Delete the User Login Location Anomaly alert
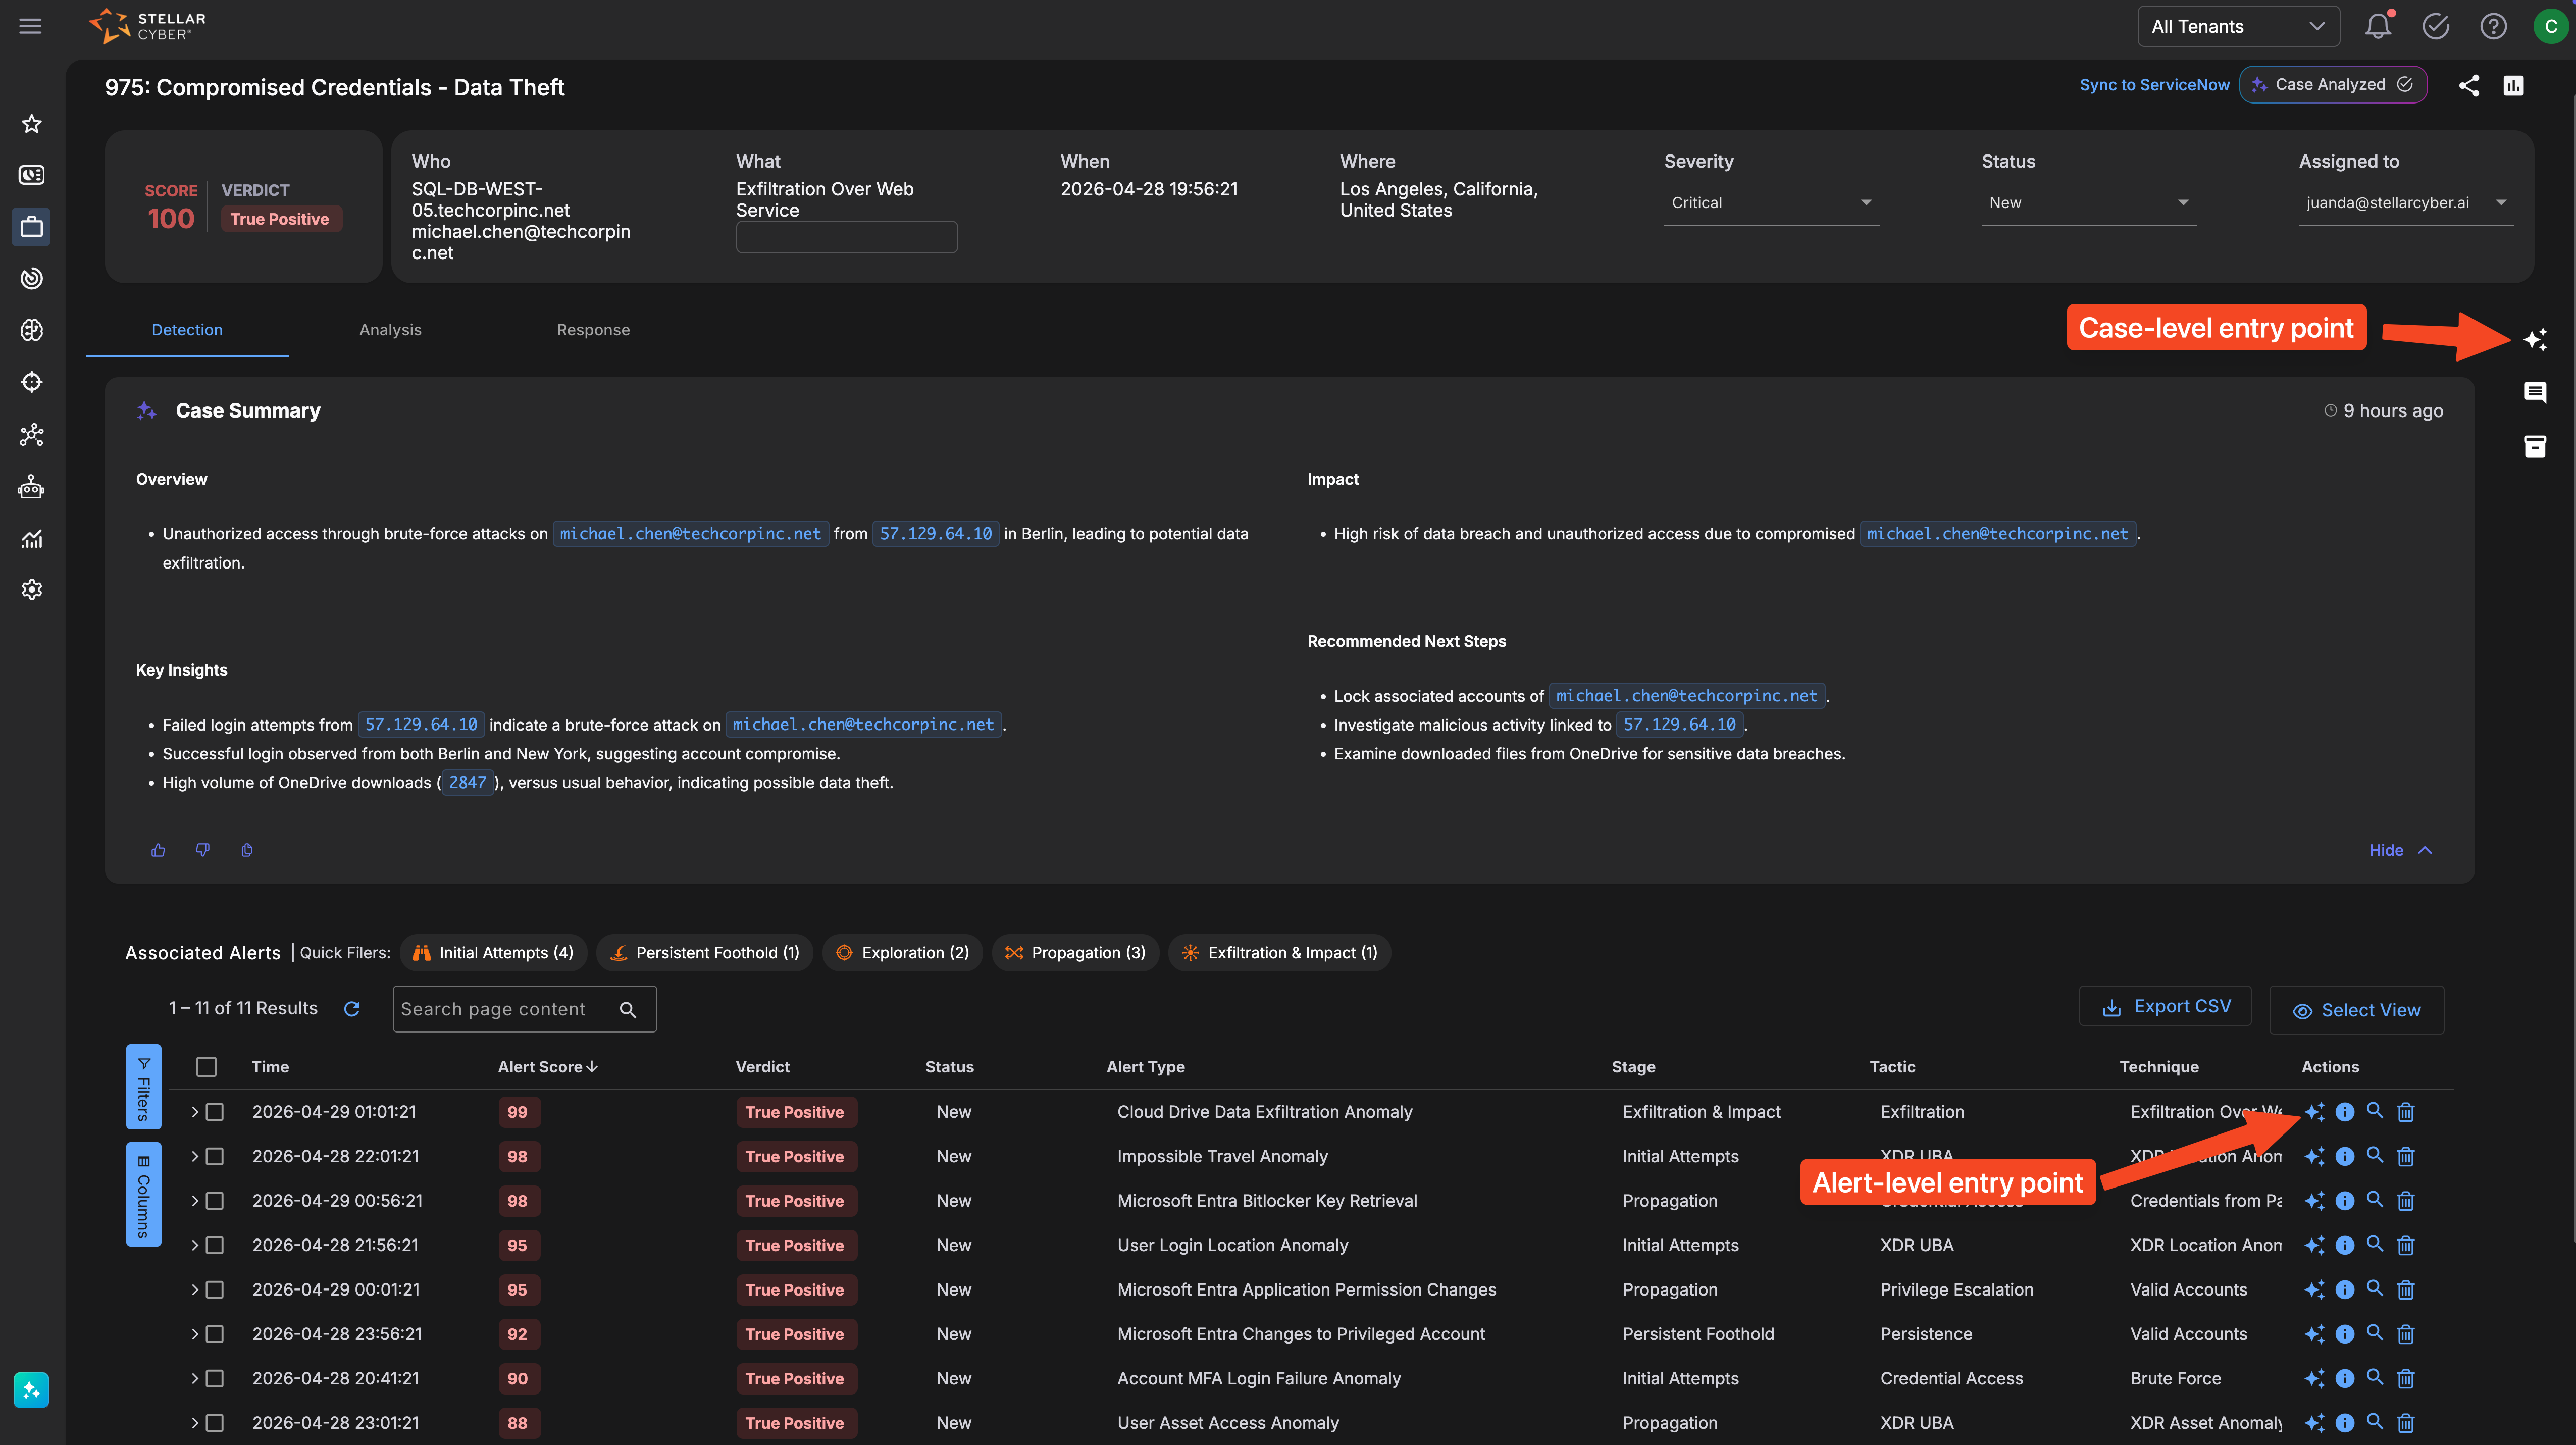 (x=2406, y=1245)
